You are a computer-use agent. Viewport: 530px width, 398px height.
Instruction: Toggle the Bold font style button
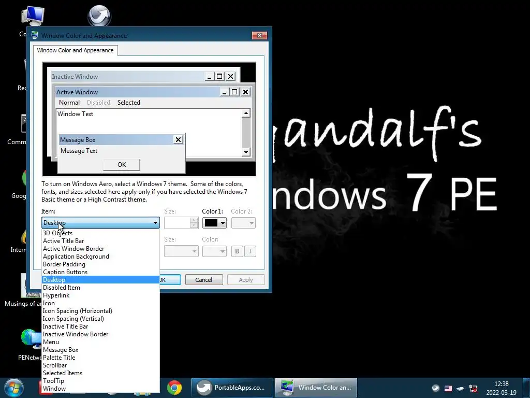[x=237, y=251]
